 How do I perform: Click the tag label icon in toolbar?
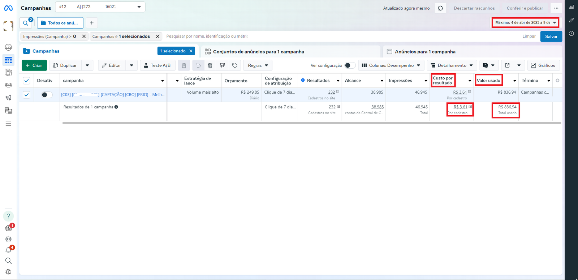235,65
